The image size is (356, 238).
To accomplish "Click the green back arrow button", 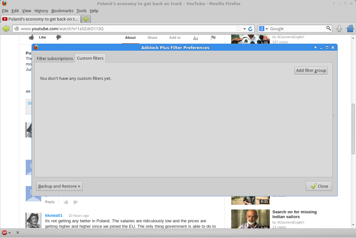I will [x=6, y=29].
